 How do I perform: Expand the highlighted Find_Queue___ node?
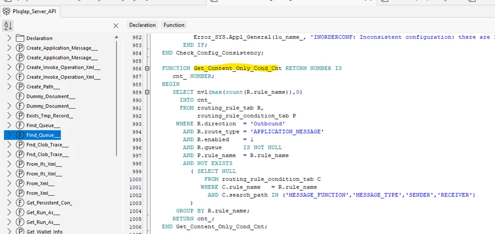[x=9, y=135]
